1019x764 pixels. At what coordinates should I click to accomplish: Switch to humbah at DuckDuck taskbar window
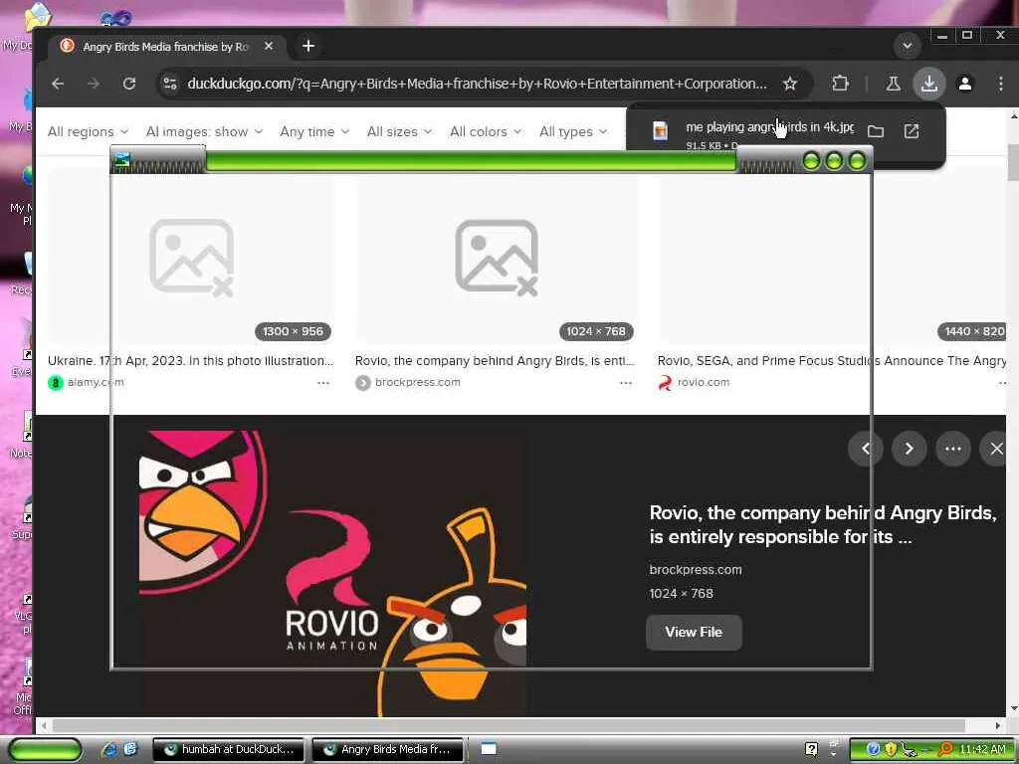coord(230,750)
